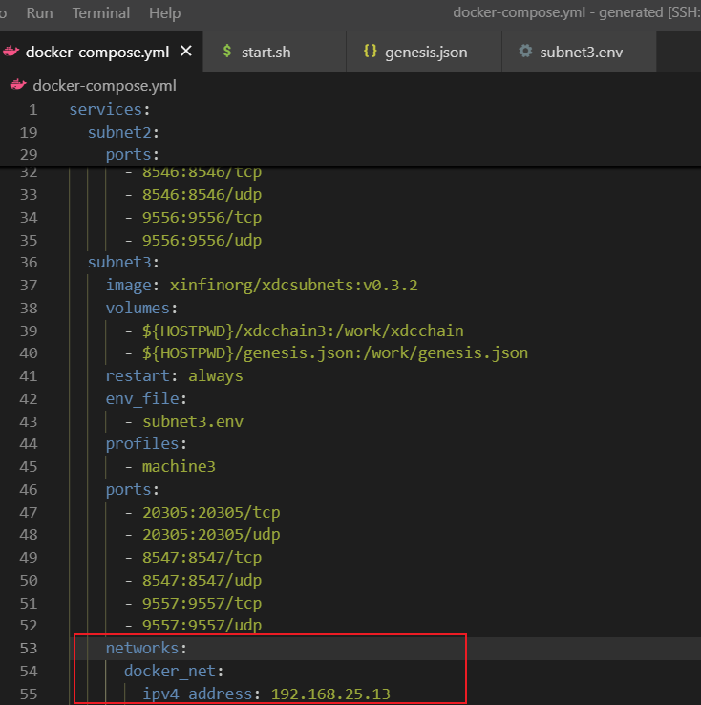The height and width of the screenshot is (705, 701).
Task: Click the 'networks:' key on line 53
Action: click(146, 649)
